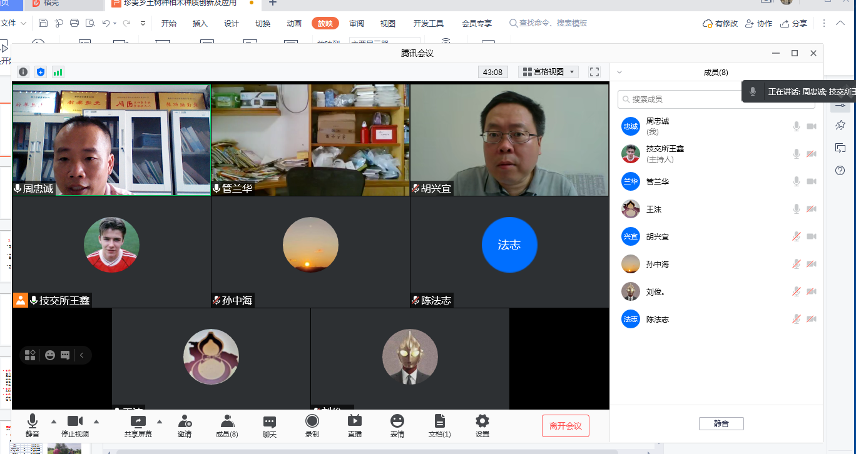Select 管兰华 video tile

click(x=310, y=140)
